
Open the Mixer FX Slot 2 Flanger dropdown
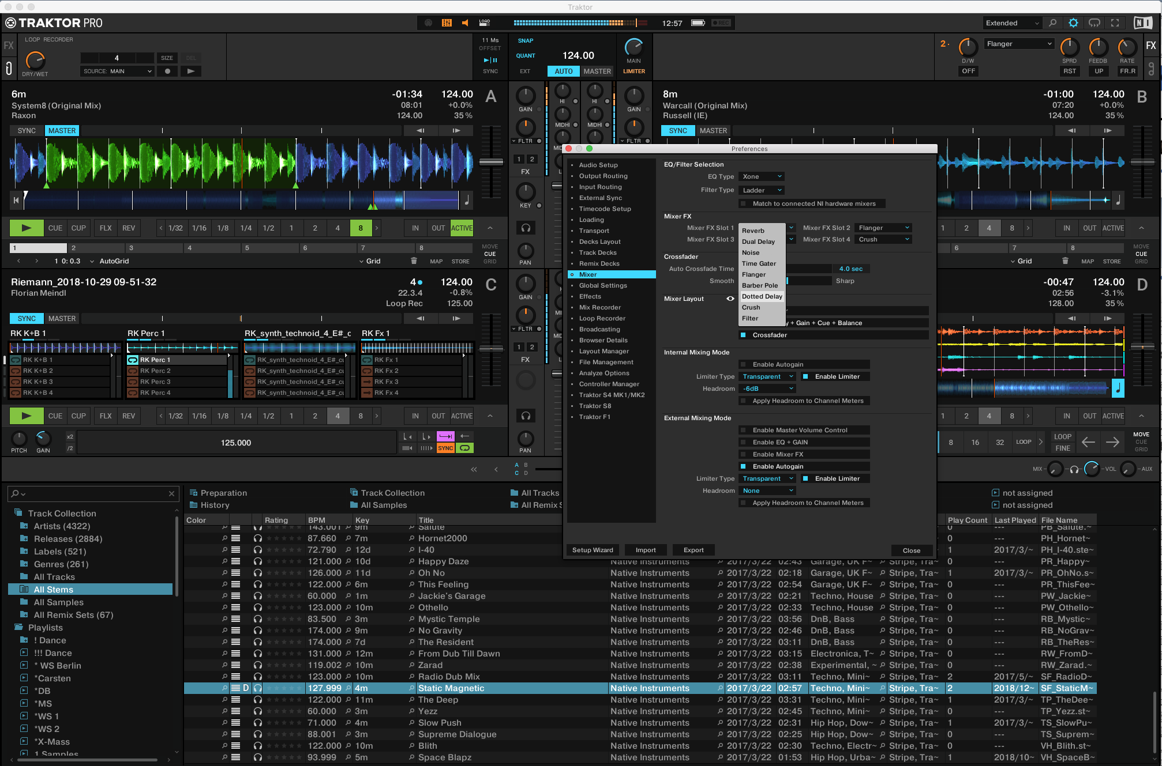[x=883, y=227]
